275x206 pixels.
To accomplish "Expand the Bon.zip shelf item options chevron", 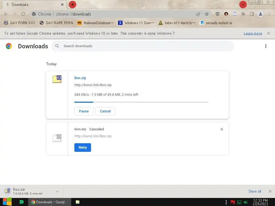I will (x=57, y=192).
